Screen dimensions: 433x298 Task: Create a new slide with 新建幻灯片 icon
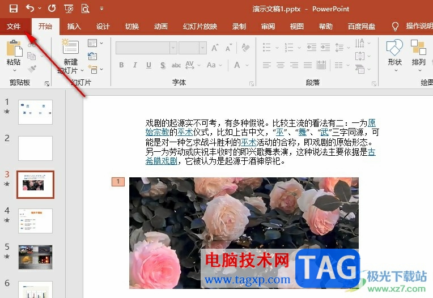click(71, 46)
